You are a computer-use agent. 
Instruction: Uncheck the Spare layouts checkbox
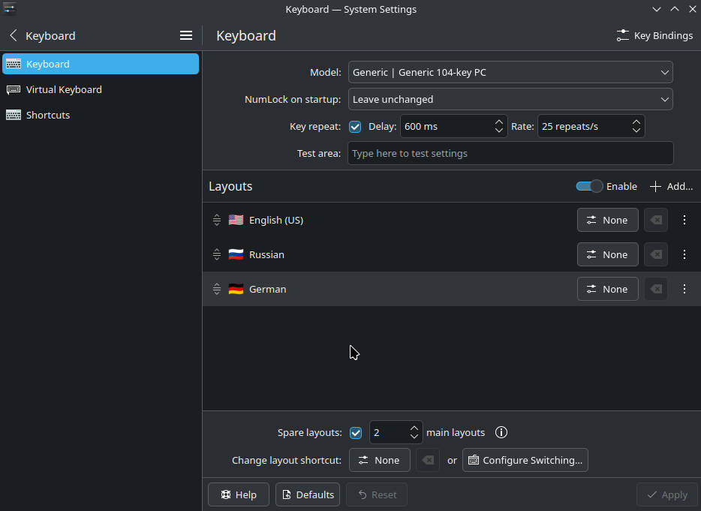tap(356, 432)
